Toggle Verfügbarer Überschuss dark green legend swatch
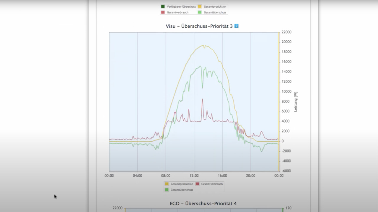The image size is (378, 212). coord(163,6)
